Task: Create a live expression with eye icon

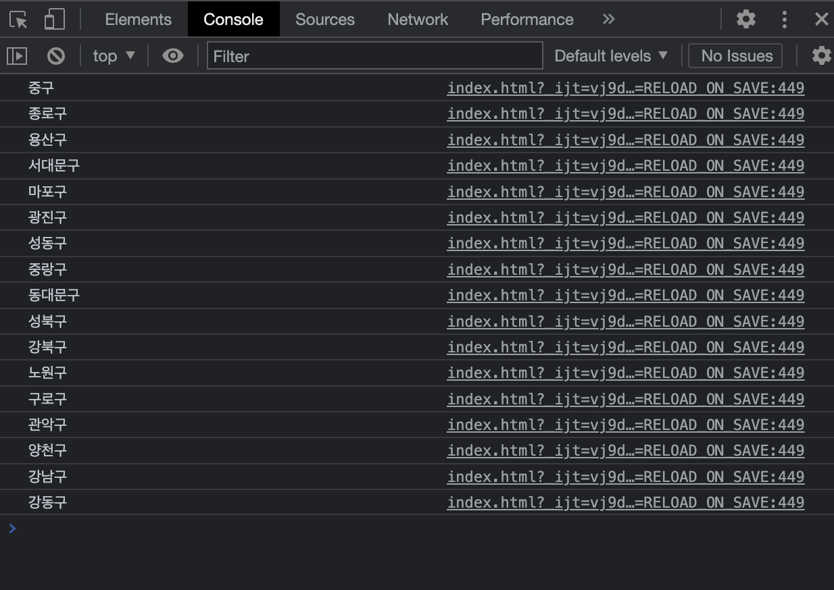Action: [x=173, y=56]
